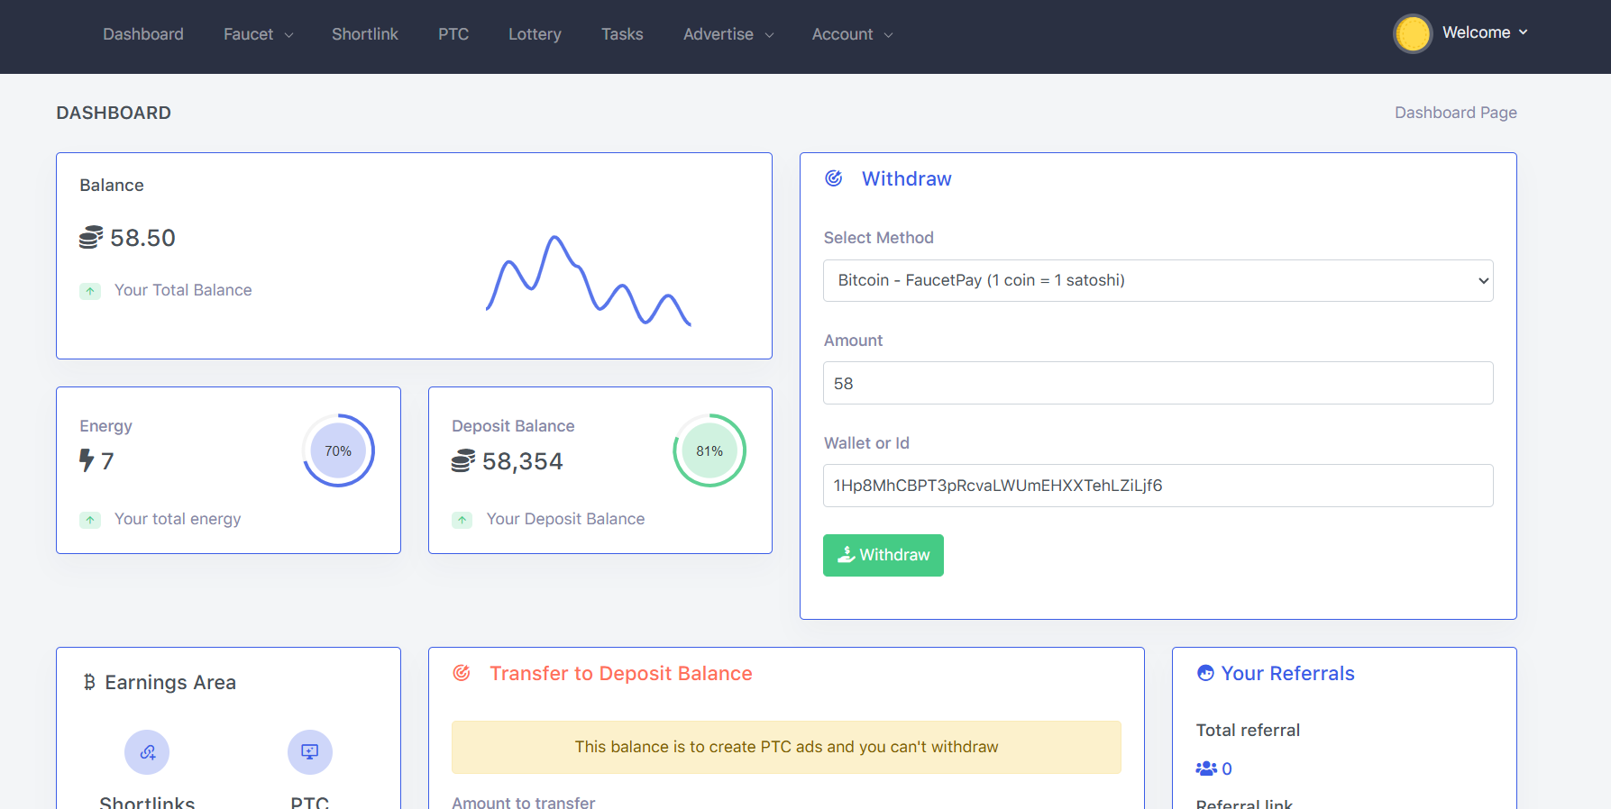Screen dimensions: 1611x809
Task: Click the target icon beside Withdraw heading
Action: point(834,178)
